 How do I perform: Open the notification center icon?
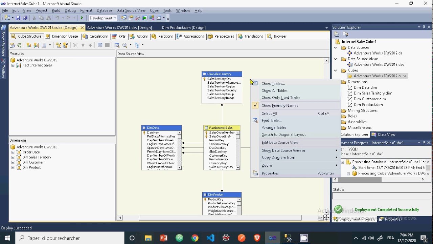click(x=424, y=238)
